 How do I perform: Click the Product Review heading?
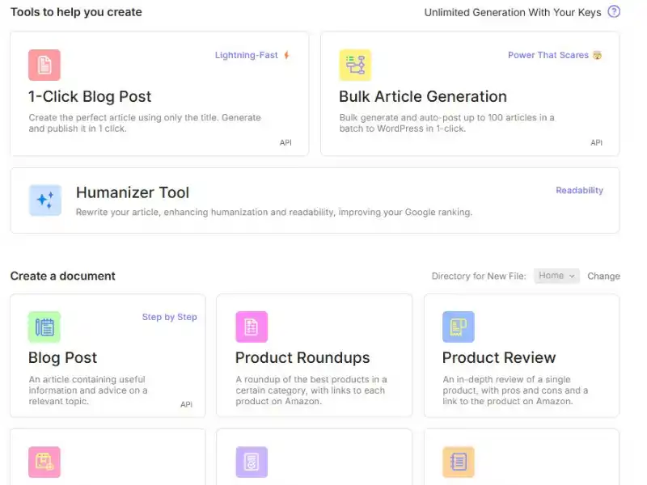pos(499,358)
